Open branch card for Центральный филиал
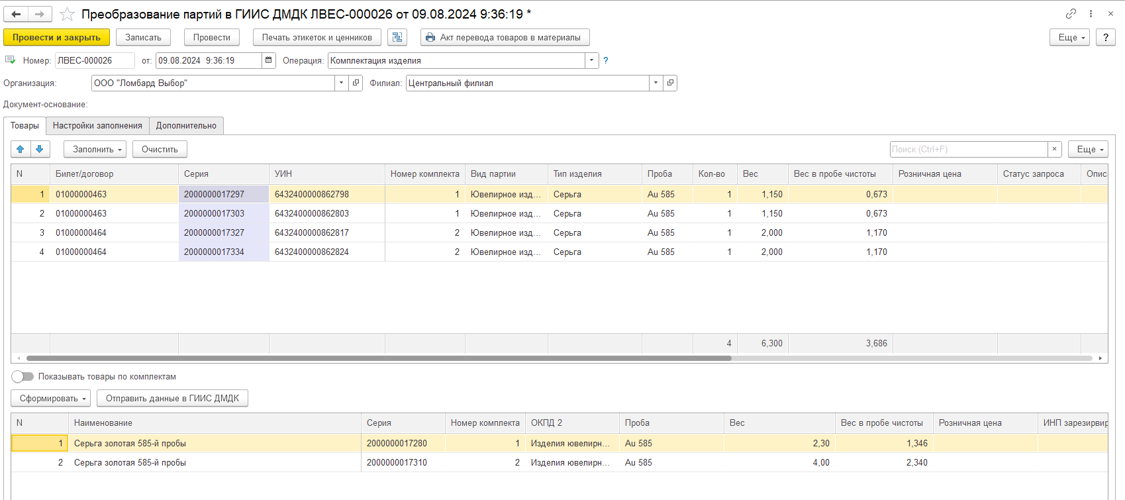Image resolution: width=1125 pixels, height=500 pixels. coord(670,83)
